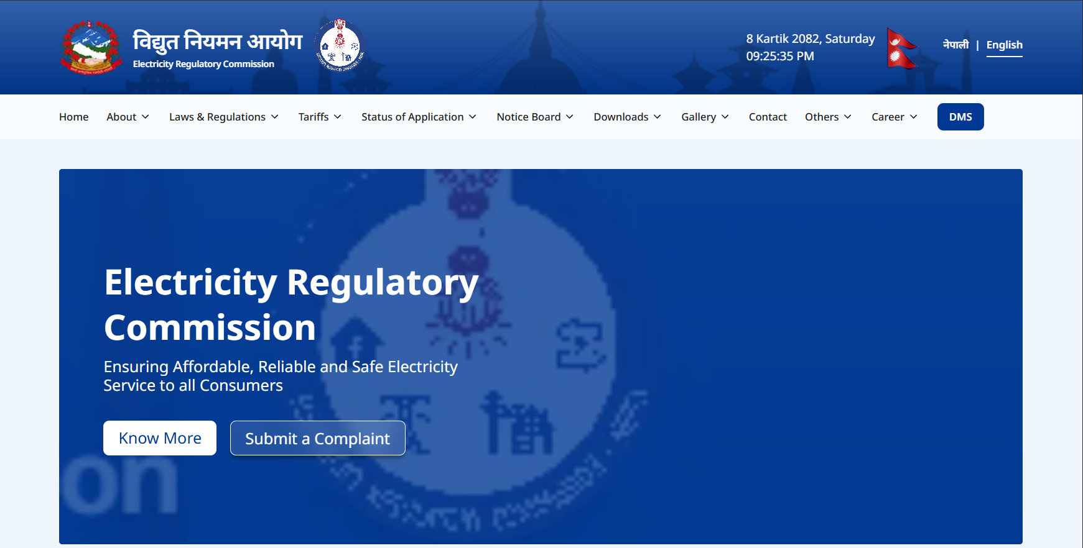The width and height of the screenshot is (1083, 548).
Task: Open the Others dropdown menu
Action: [x=828, y=117]
